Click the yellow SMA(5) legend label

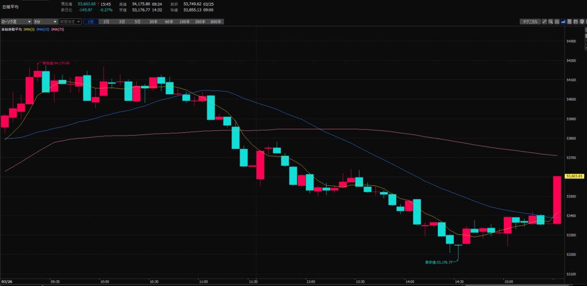point(28,29)
